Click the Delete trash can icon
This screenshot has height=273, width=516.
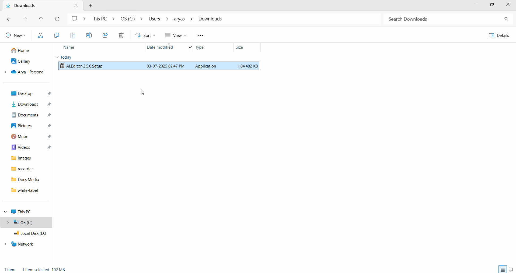click(121, 35)
